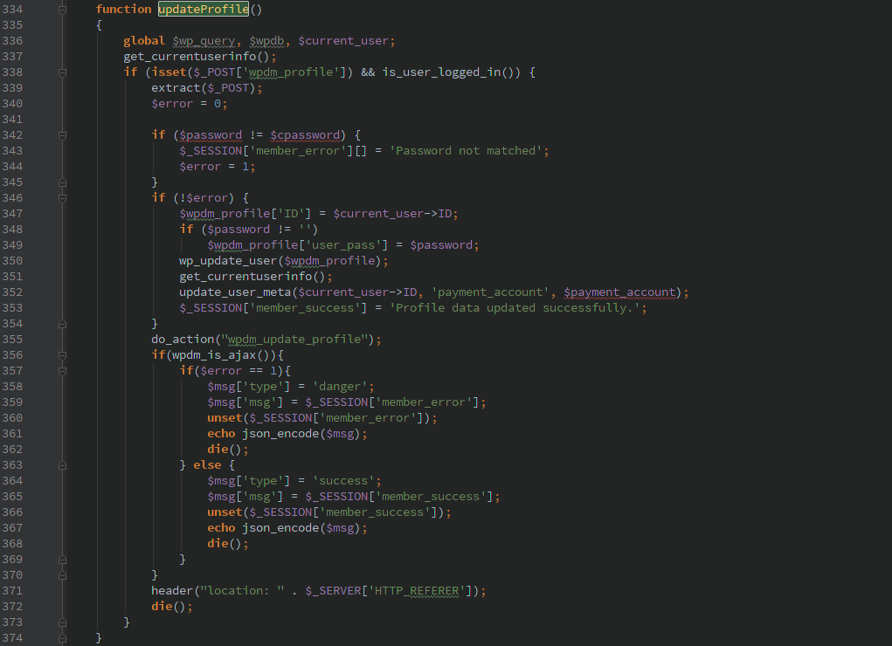
Task: Click the echo keyword on line 367
Action: point(221,528)
